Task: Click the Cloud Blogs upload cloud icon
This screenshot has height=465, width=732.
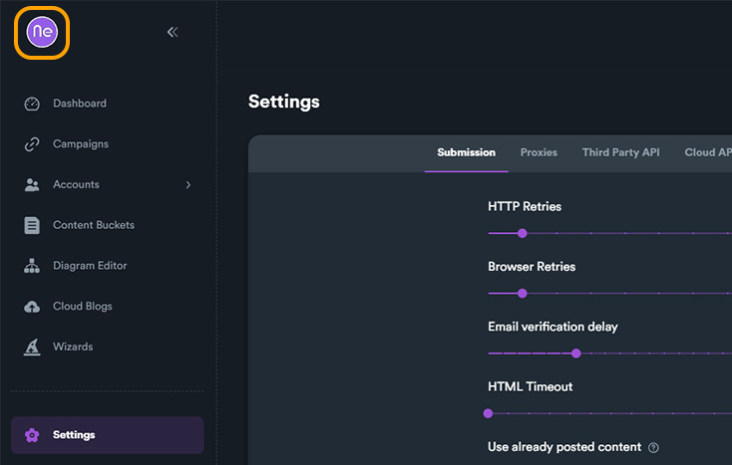Action: [32, 306]
